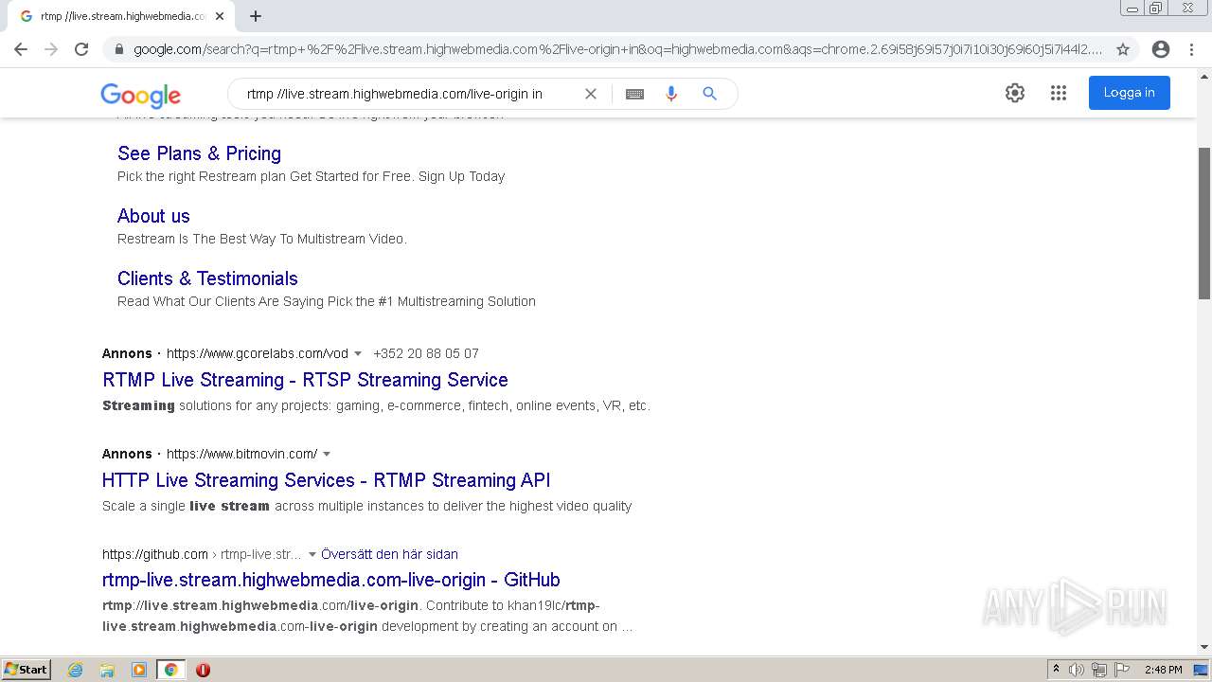Click the Chrome address bar URL
This screenshot has width=1212, height=682.
(x=617, y=49)
